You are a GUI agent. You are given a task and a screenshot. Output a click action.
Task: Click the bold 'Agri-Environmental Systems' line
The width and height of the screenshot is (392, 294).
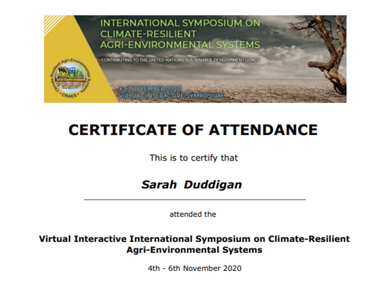tap(194, 250)
